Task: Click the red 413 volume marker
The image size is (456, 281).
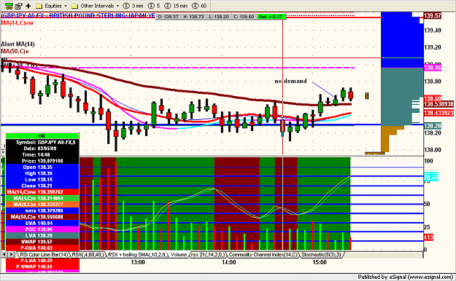Action: click(428, 237)
